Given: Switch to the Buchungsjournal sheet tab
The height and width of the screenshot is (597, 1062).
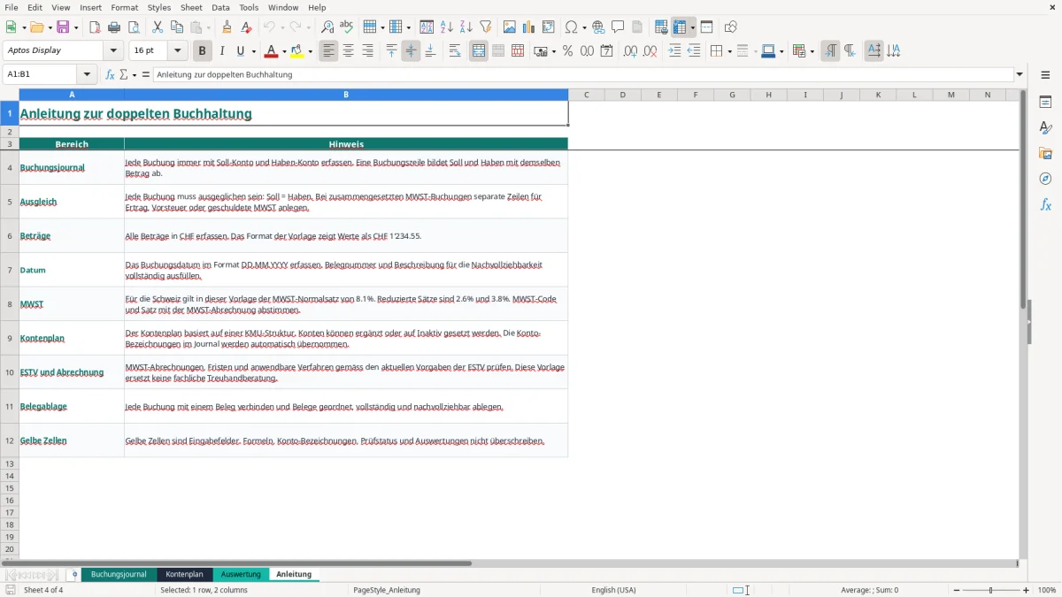Looking at the screenshot, I should (119, 575).
